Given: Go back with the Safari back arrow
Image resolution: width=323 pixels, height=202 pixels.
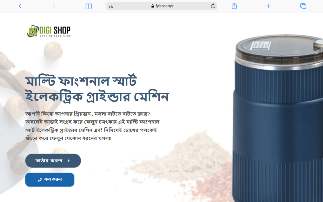Looking at the screenshot, I should 20,6.
